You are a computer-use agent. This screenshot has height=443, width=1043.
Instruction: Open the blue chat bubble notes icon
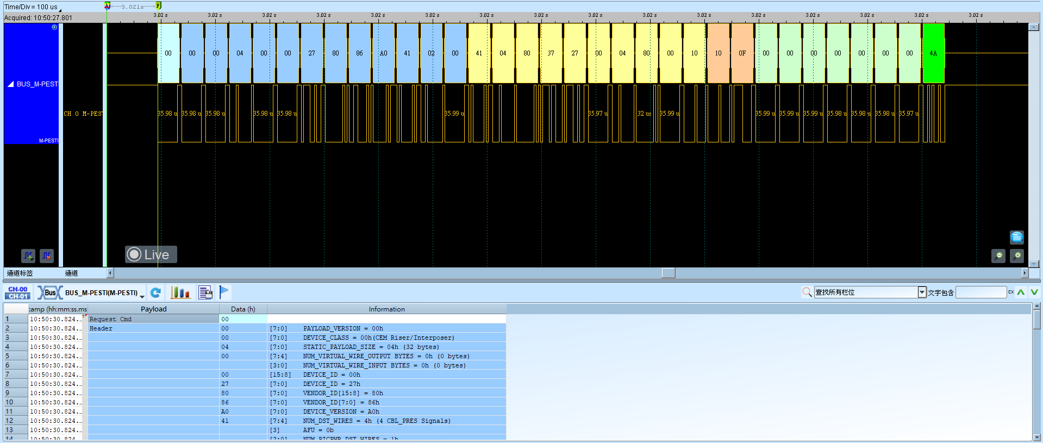tap(1017, 237)
